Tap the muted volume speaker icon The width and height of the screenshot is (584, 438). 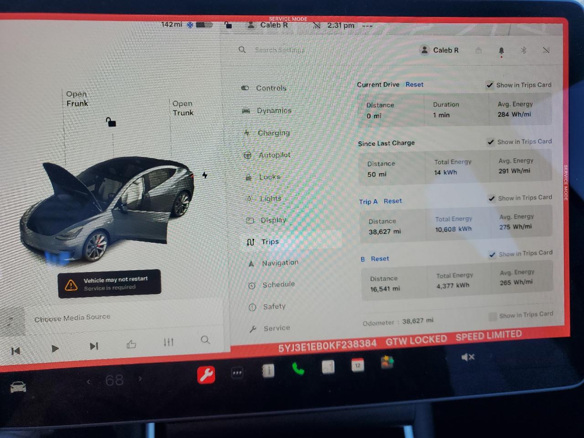point(468,357)
